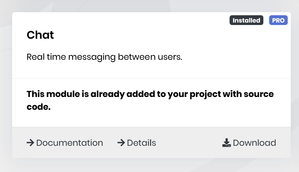Click the arrow icon beside Documentation
The width and height of the screenshot is (299, 172).
[30, 143]
